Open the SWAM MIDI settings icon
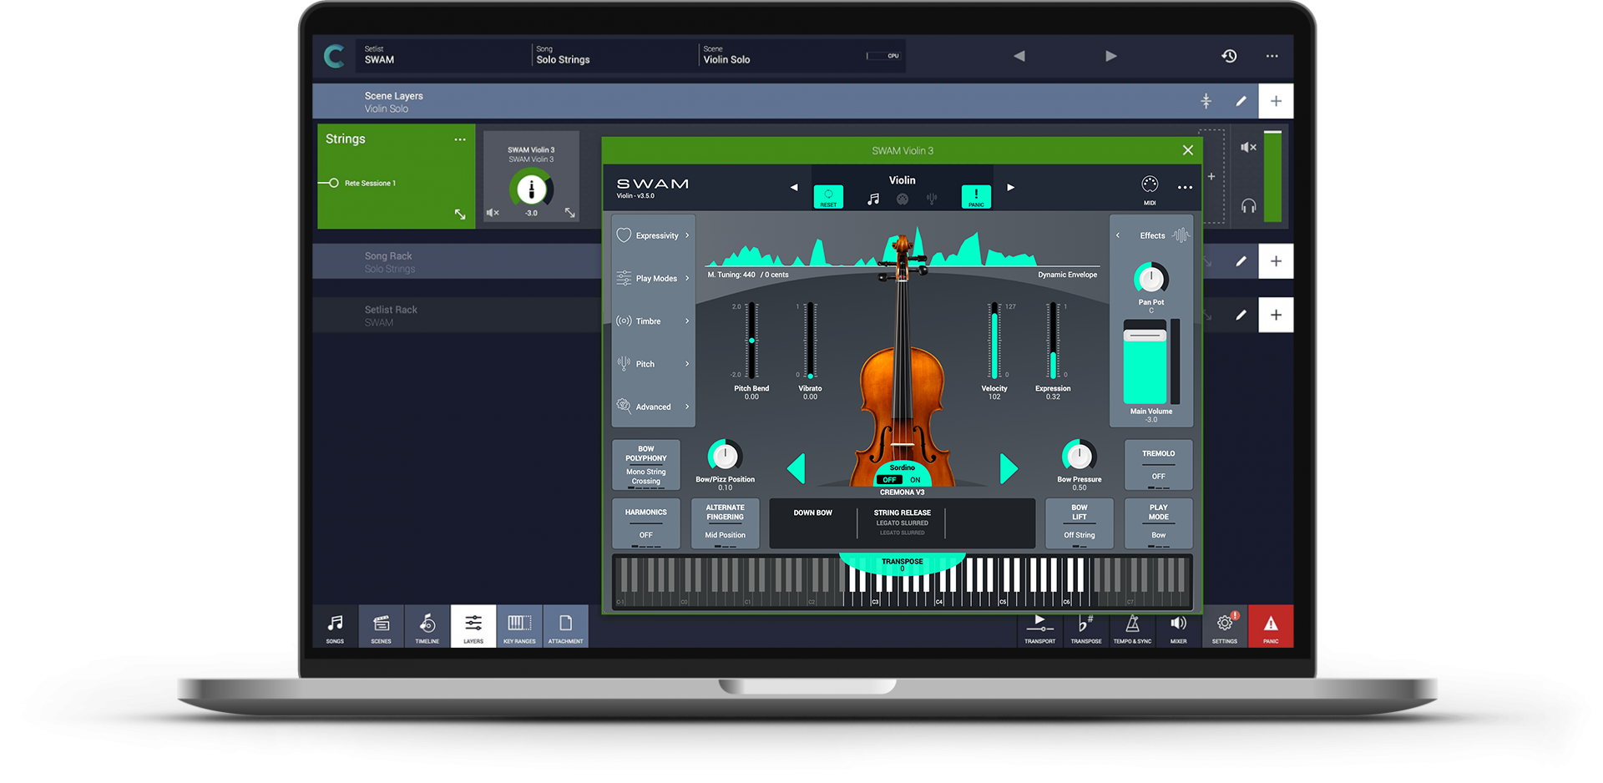The image size is (1603, 783). pos(1150,189)
